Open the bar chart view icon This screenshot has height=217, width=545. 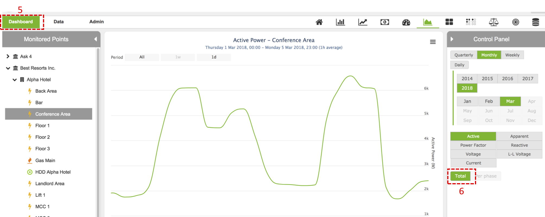pos(340,22)
